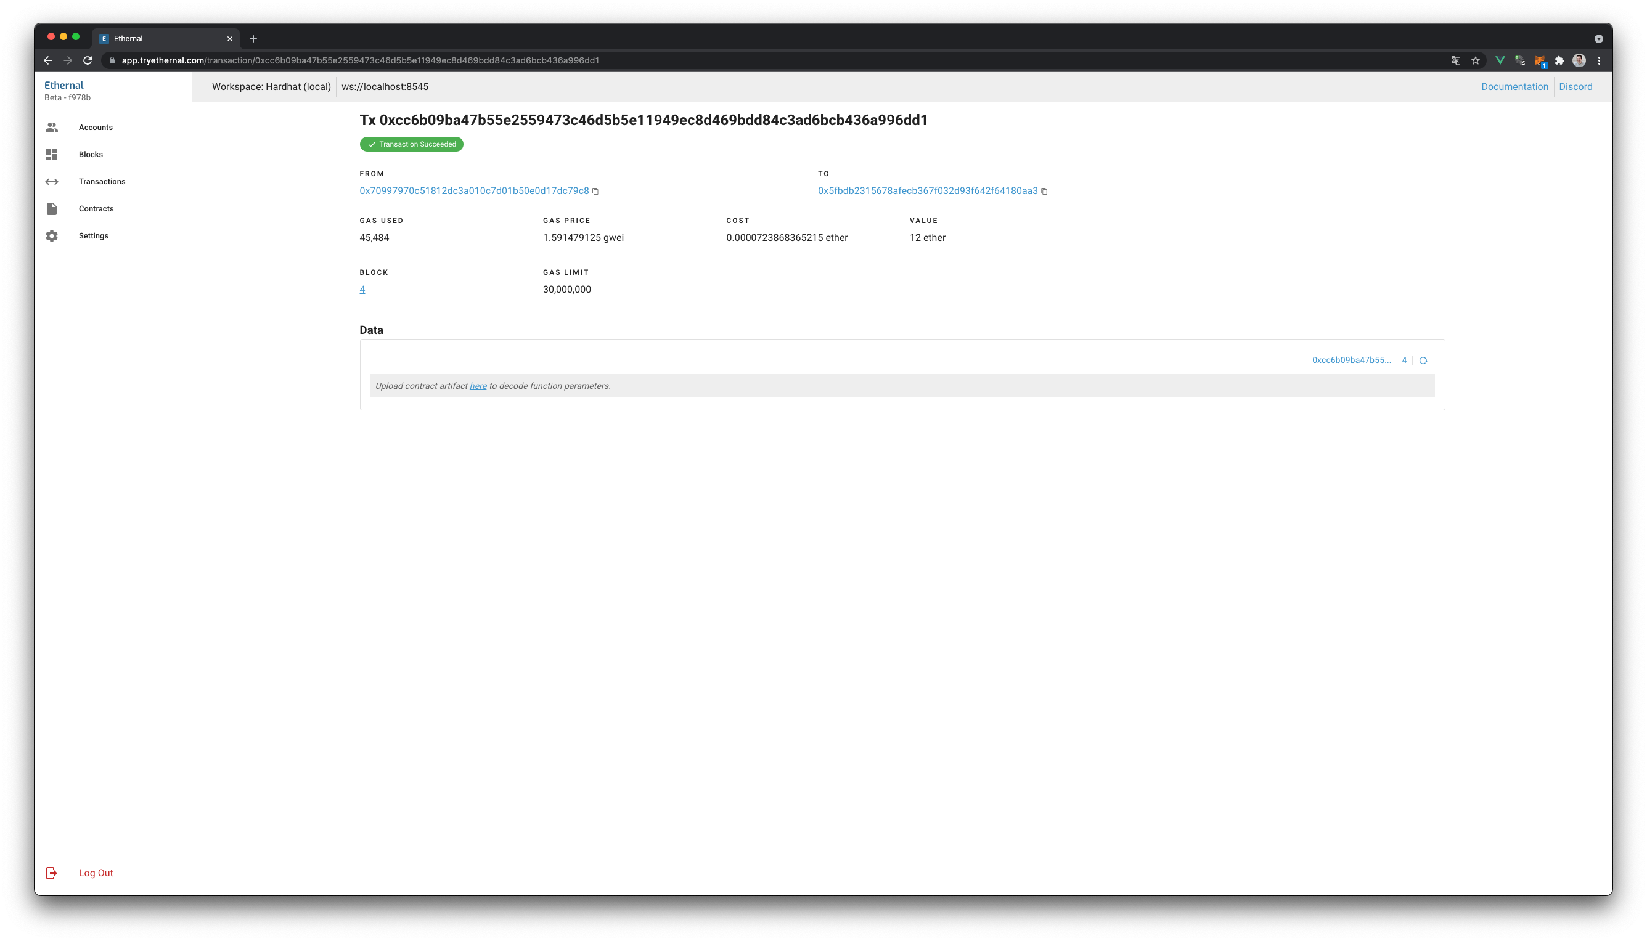Viewport: 1647px width, 941px height.
Task: Open the Transactions sidebar item
Action: click(x=102, y=182)
